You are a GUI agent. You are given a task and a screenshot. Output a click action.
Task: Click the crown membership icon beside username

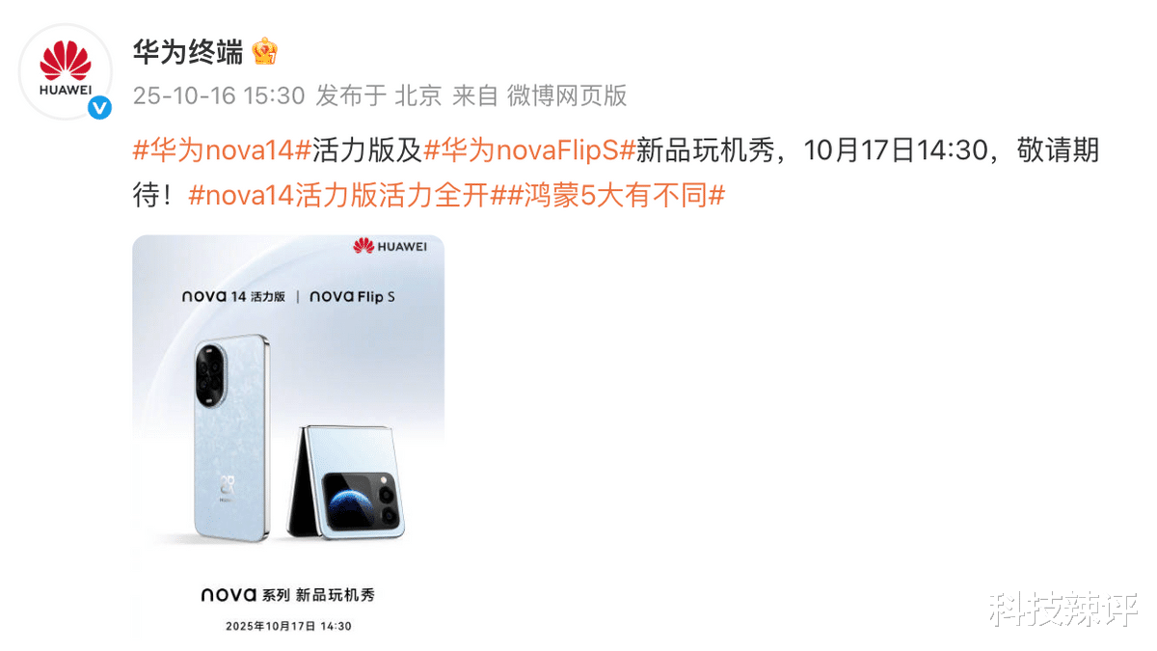point(264,51)
